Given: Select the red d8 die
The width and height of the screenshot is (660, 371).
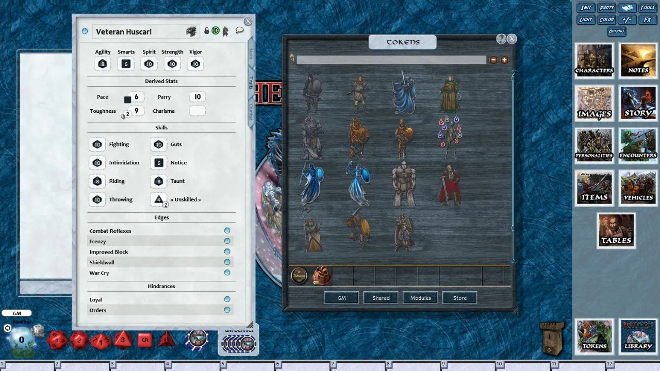Looking at the screenshot, I should pos(123,340).
